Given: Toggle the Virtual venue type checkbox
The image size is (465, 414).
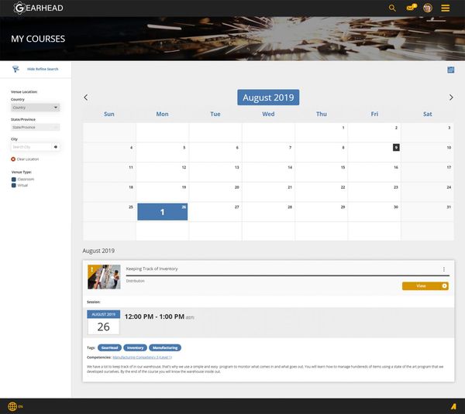Looking at the screenshot, I should click(x=14, y=185).
